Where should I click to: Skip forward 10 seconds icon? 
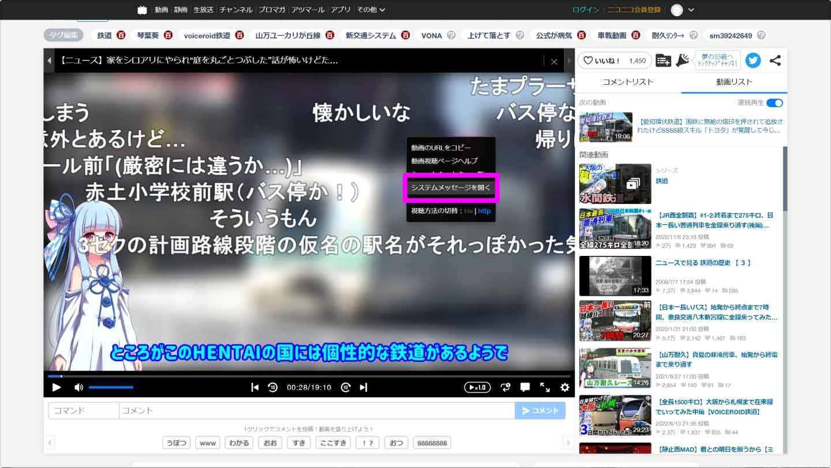click(345, 387)
